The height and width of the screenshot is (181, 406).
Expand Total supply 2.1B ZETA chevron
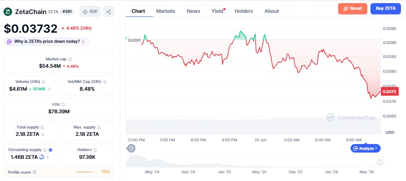[x=43, y=134]
